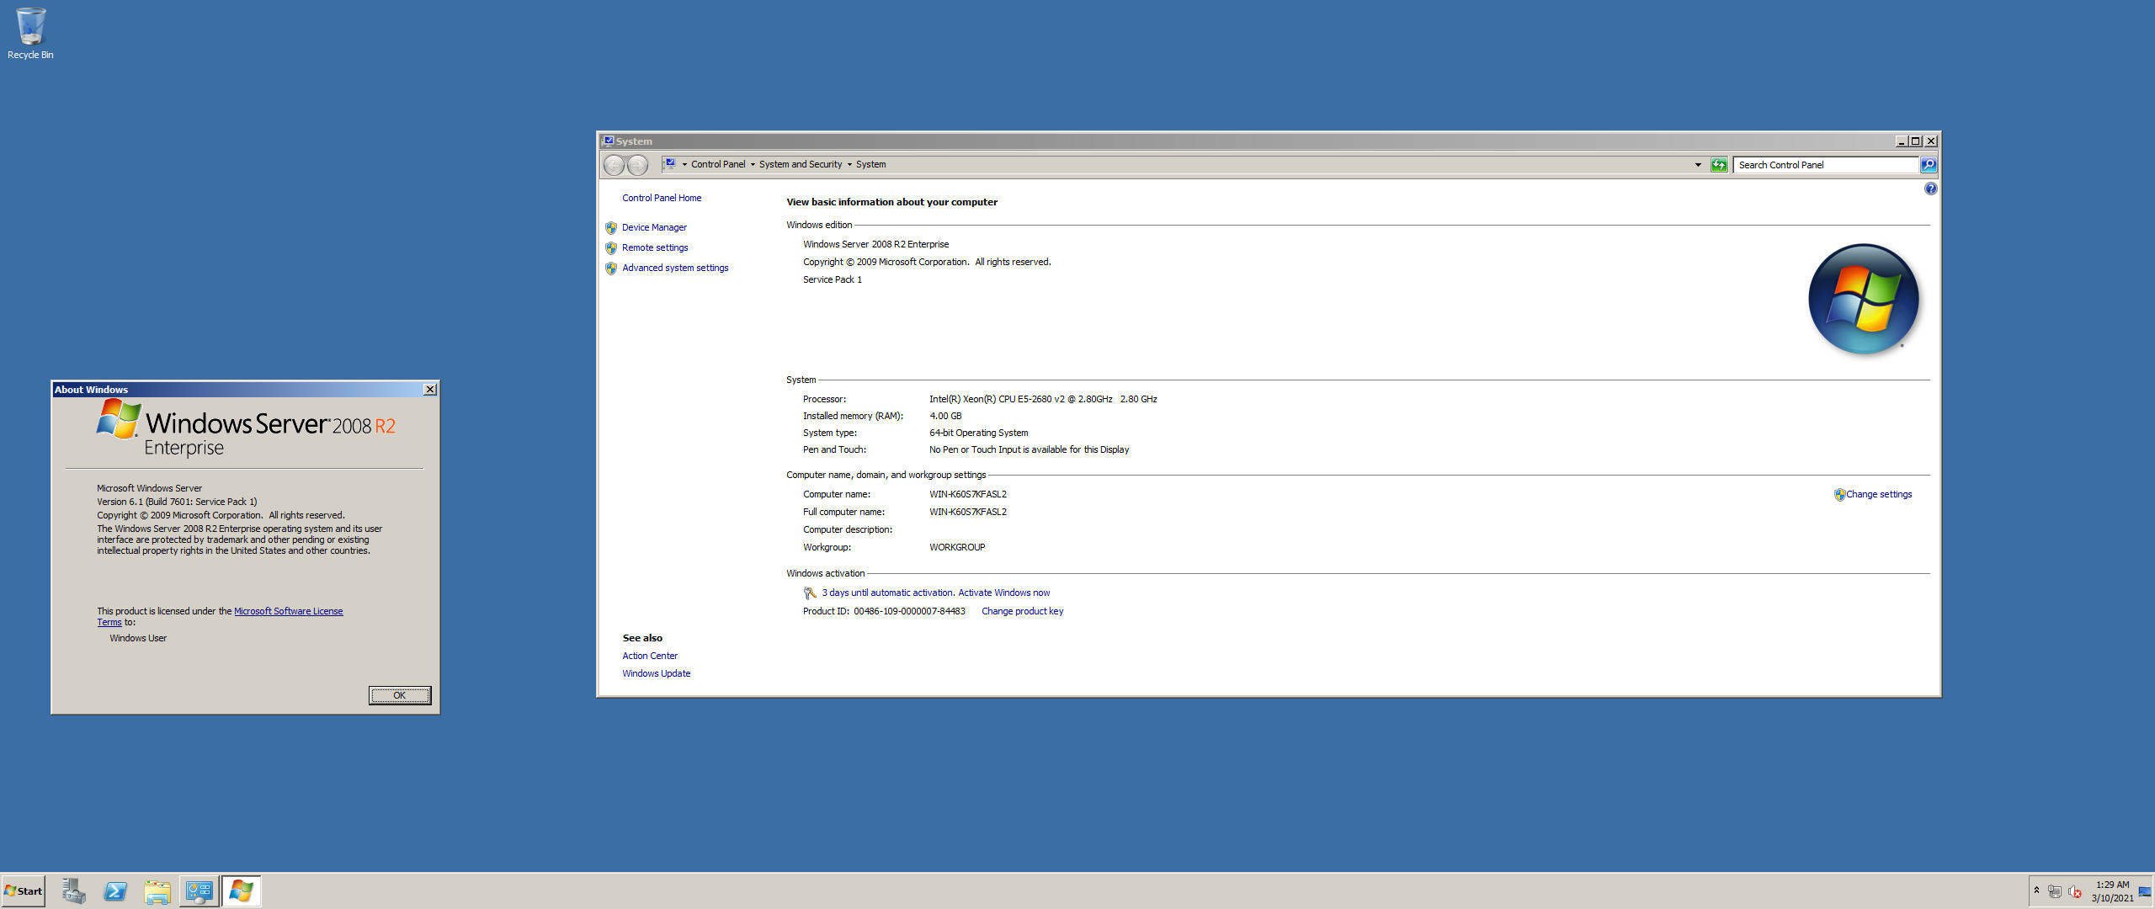Open the address bar history dropdown
Screen dimensions: 2155x909
click(x=1698, y=165)
